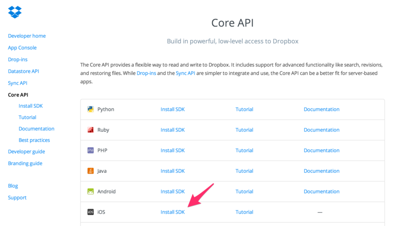This screenshot has height=226, width=394.
Task: Click the Core API page heading
Action: 232,23
